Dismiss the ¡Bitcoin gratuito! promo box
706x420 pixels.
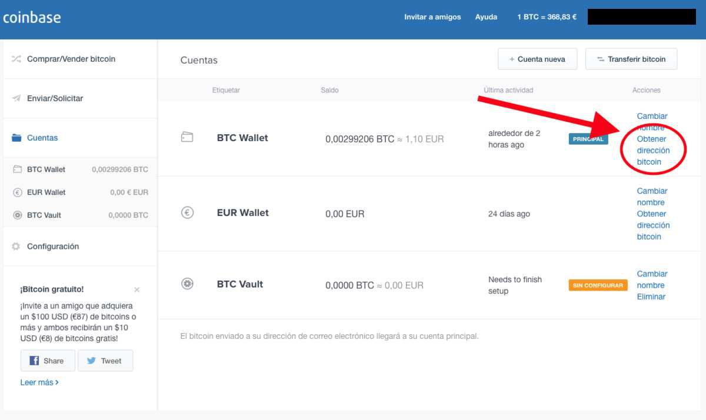pos(137,289)
